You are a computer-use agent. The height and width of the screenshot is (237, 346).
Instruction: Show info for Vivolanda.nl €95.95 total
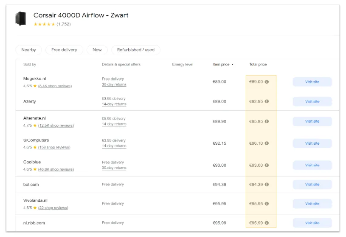[267, 204]
